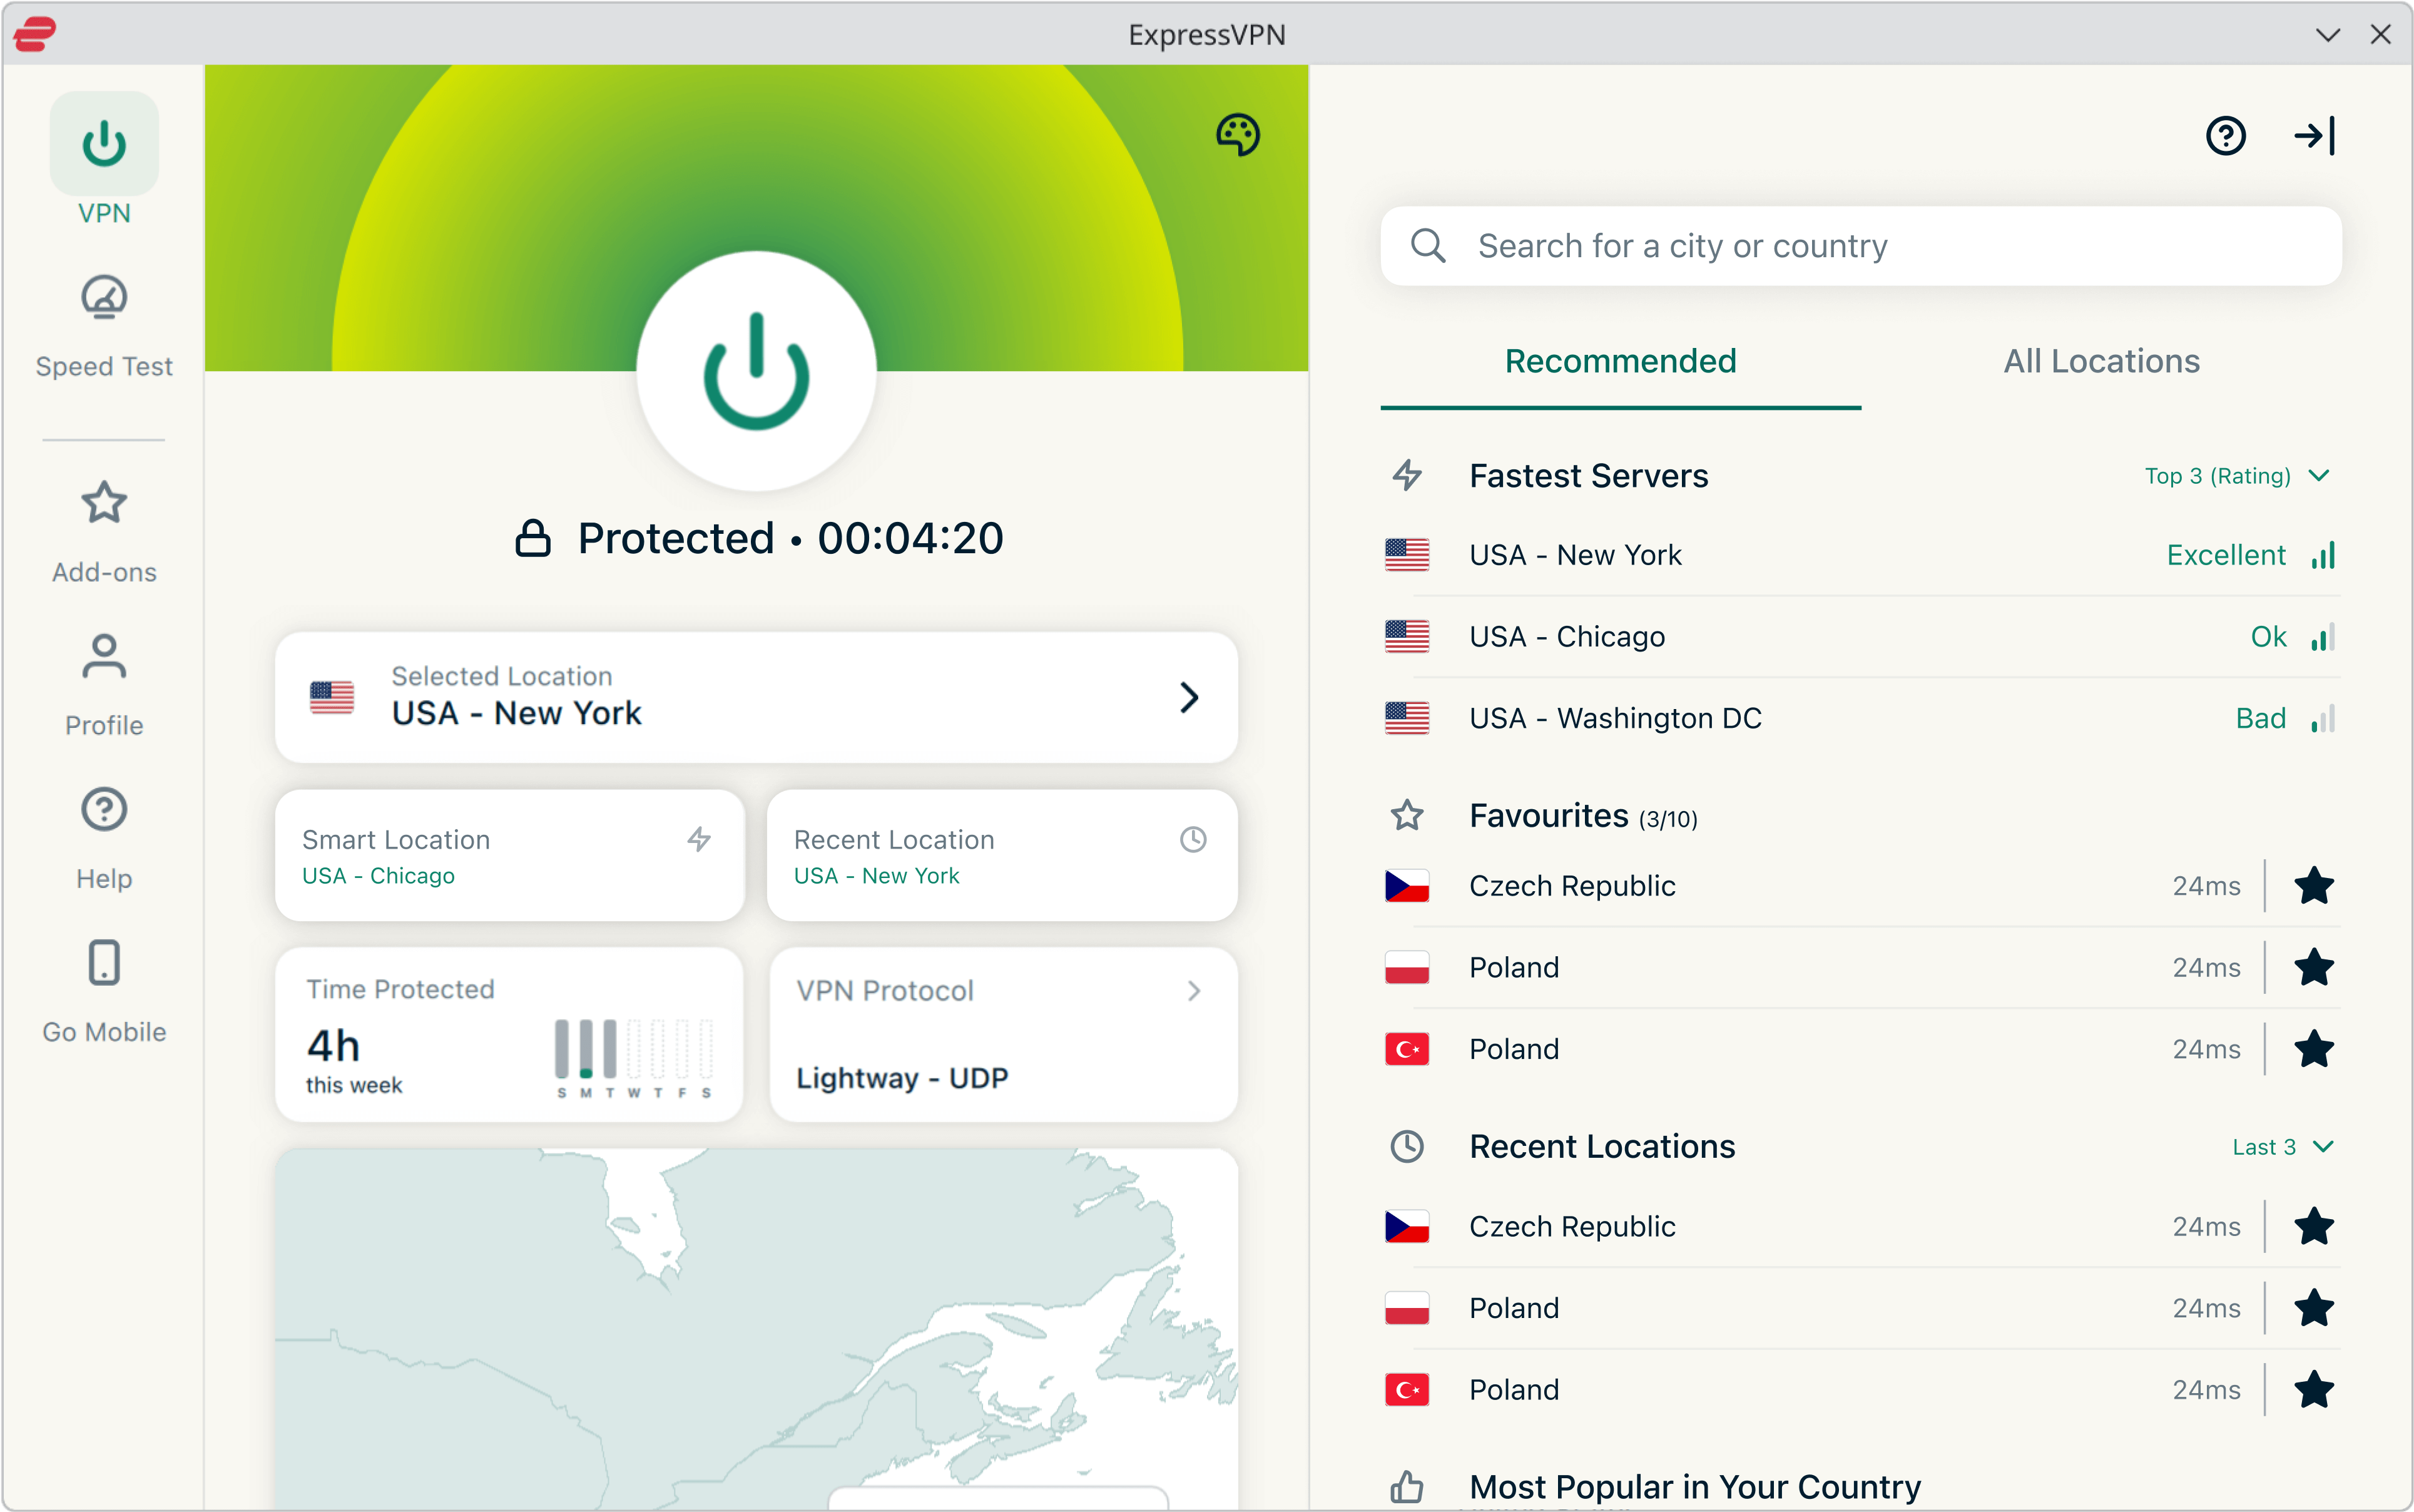This screenshot has height=1512, width=2414.
Task: Unfavourite Czech Republic in the Favourites list
Action: [2313, 886]
